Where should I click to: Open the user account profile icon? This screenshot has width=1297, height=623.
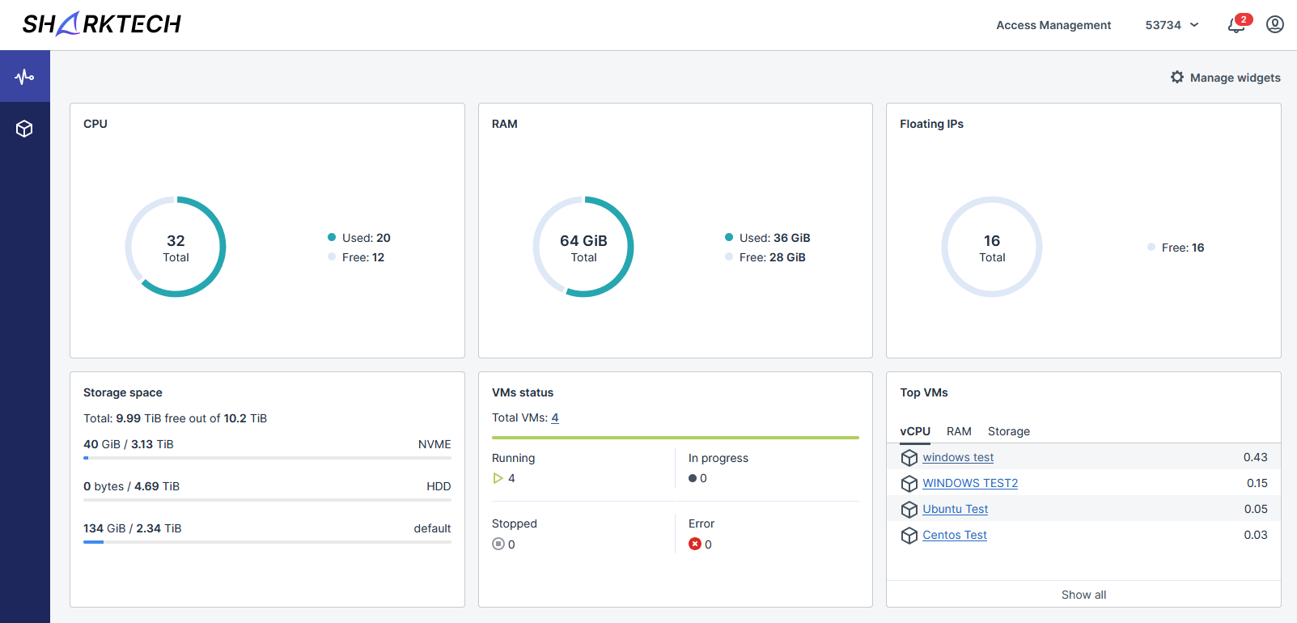click(x=1274, y=25)
